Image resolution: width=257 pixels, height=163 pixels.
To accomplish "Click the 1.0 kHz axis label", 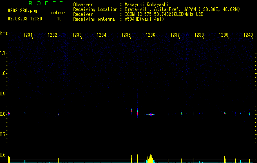I will (3, 73).
